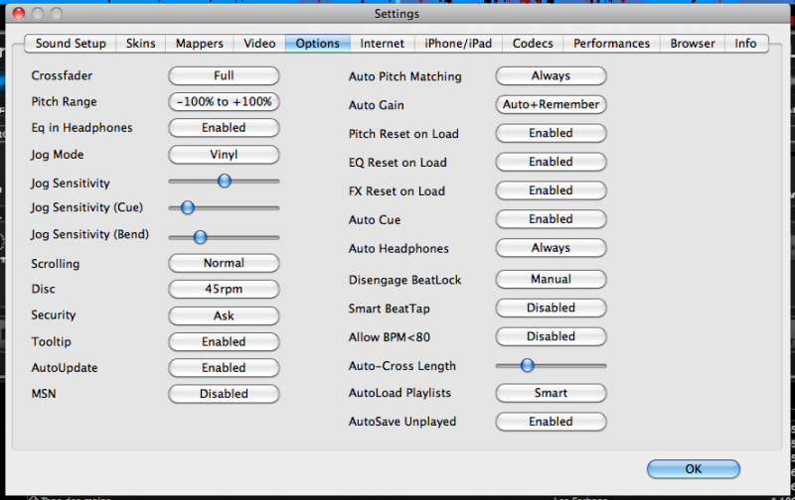Disable the Tooltip option
Screen dimensions: 795x500
[224, 341]
